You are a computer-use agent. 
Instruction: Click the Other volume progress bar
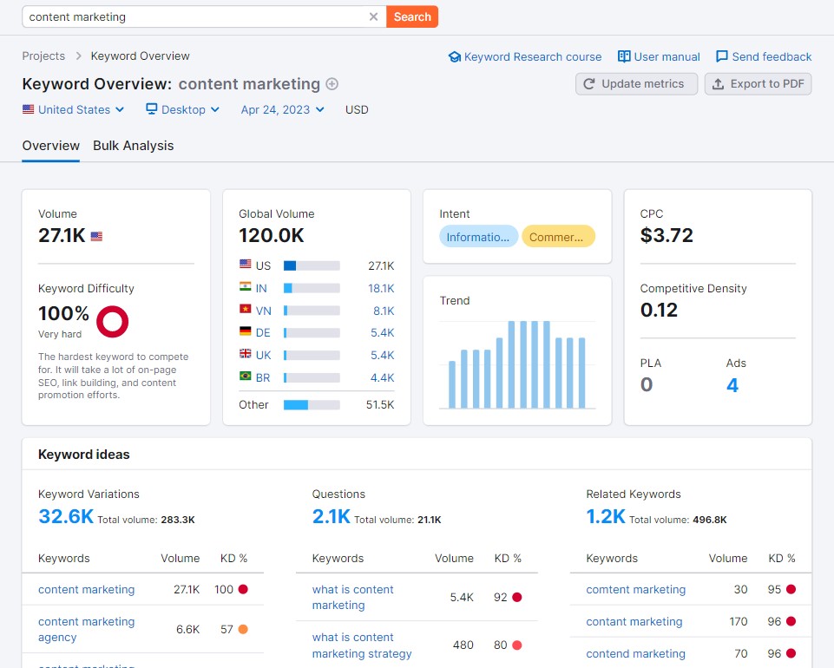[312, 405]
